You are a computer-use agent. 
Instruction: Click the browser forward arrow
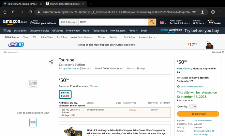tap(22, 12)
